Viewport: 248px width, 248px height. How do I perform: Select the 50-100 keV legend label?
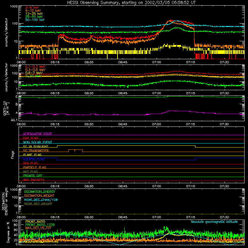pos(35,20)
